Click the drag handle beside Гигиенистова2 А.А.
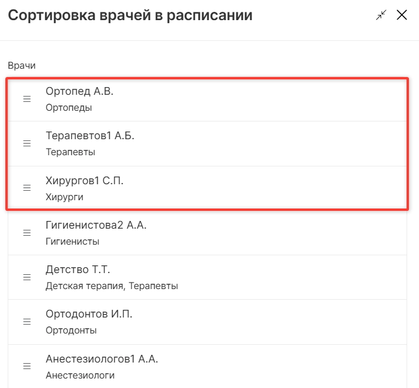The height and width of the screenshot is (388, 419). point(27,233)
